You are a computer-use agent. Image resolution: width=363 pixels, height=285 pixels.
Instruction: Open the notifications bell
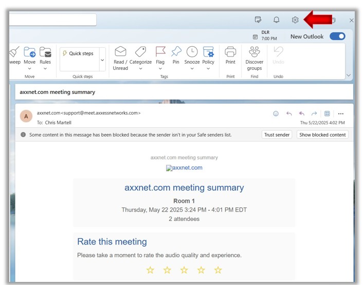(x=277, y=20)
